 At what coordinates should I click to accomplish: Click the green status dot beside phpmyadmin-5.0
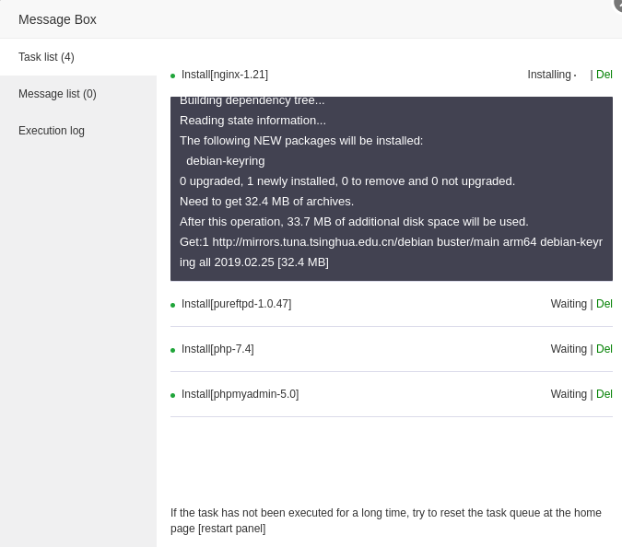pos(172,395)
